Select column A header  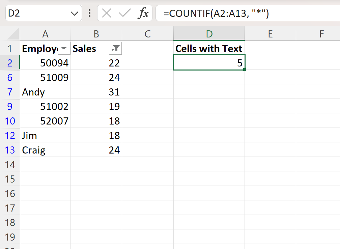[x=45, y=34]
